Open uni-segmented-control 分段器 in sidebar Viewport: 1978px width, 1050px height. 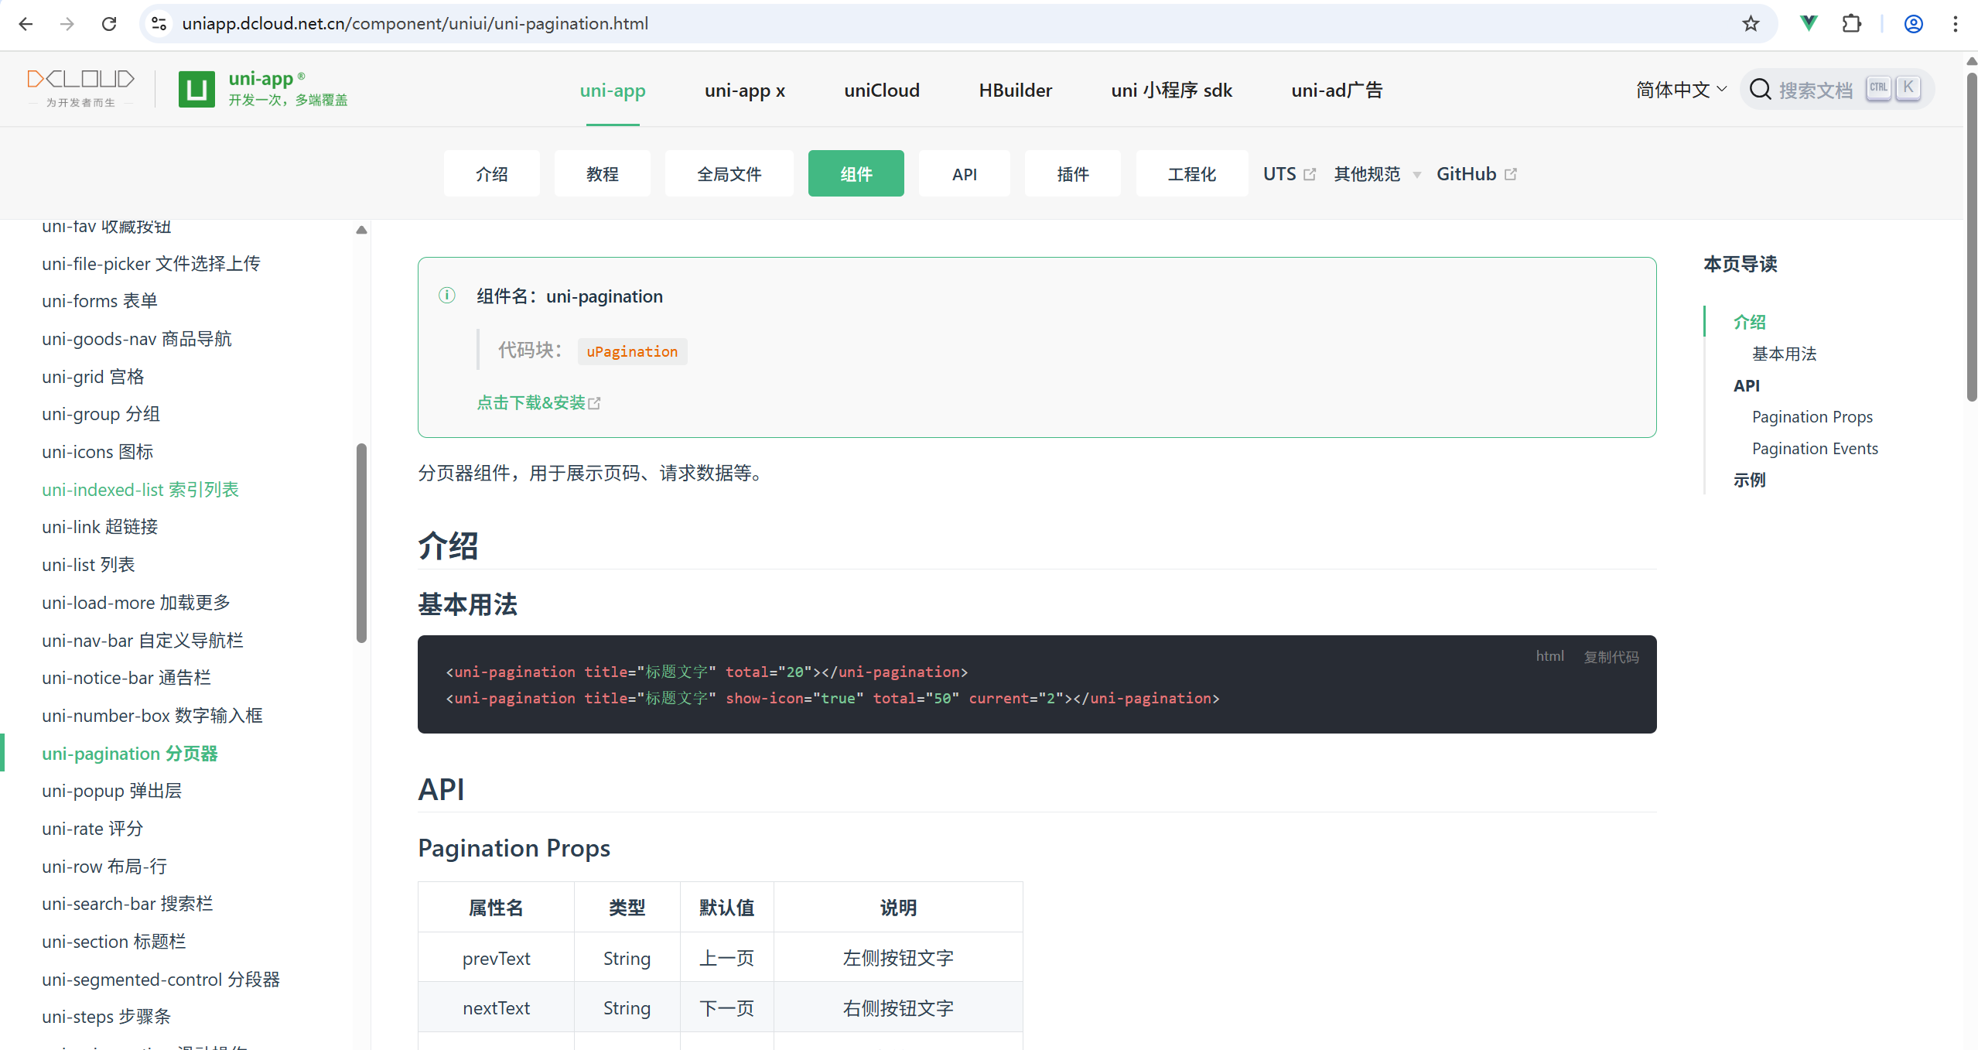pyautogui.click(x=161, y=980)
